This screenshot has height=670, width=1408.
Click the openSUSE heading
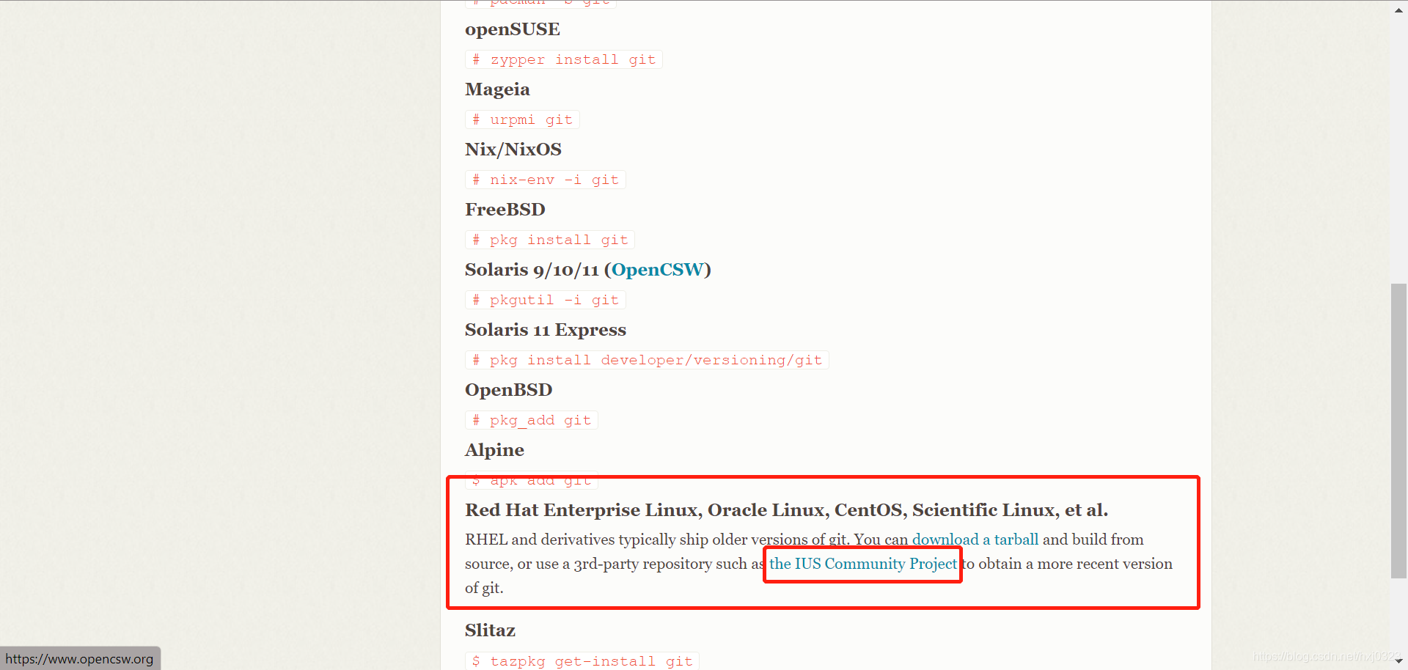pos(513,29)
